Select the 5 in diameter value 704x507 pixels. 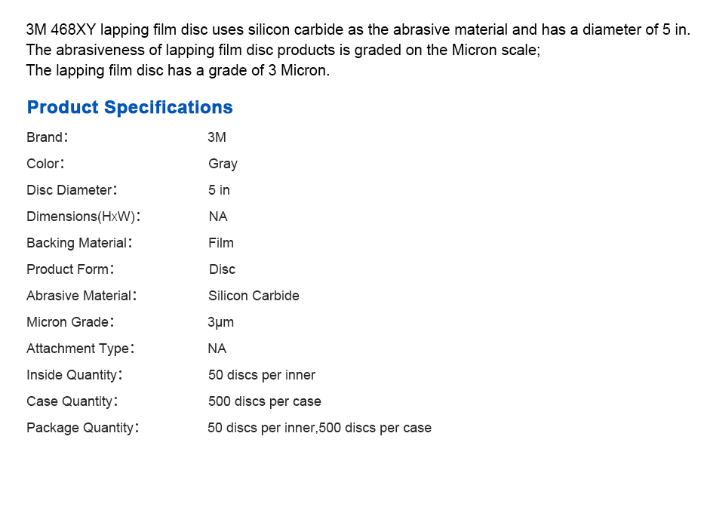(219, 190)
